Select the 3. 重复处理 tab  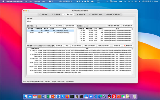(x=68, y=14)
